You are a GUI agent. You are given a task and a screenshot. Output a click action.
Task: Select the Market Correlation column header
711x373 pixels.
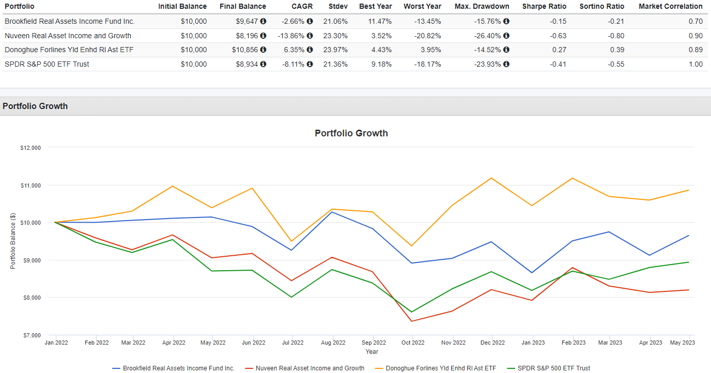pos(671,6)
